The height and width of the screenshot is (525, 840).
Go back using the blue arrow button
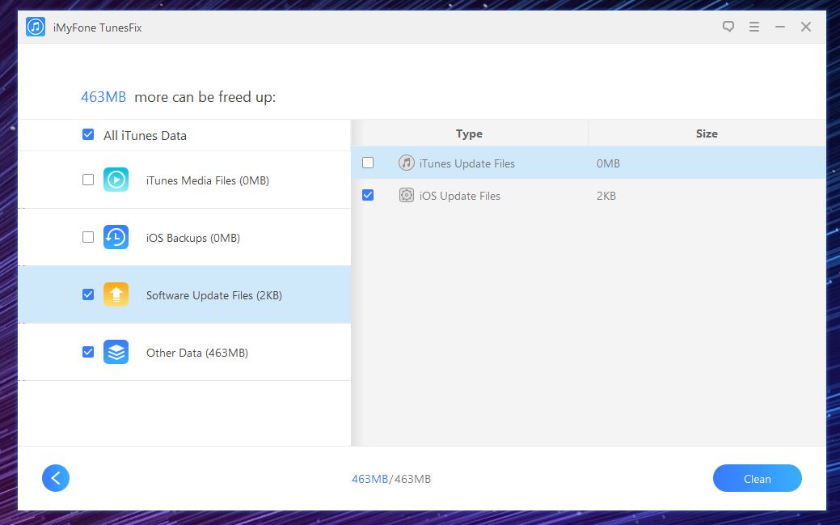coord(56,478)
